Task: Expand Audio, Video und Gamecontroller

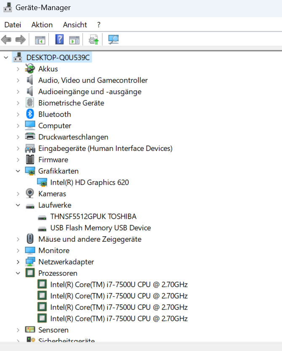Action: (x=18, y=80)
